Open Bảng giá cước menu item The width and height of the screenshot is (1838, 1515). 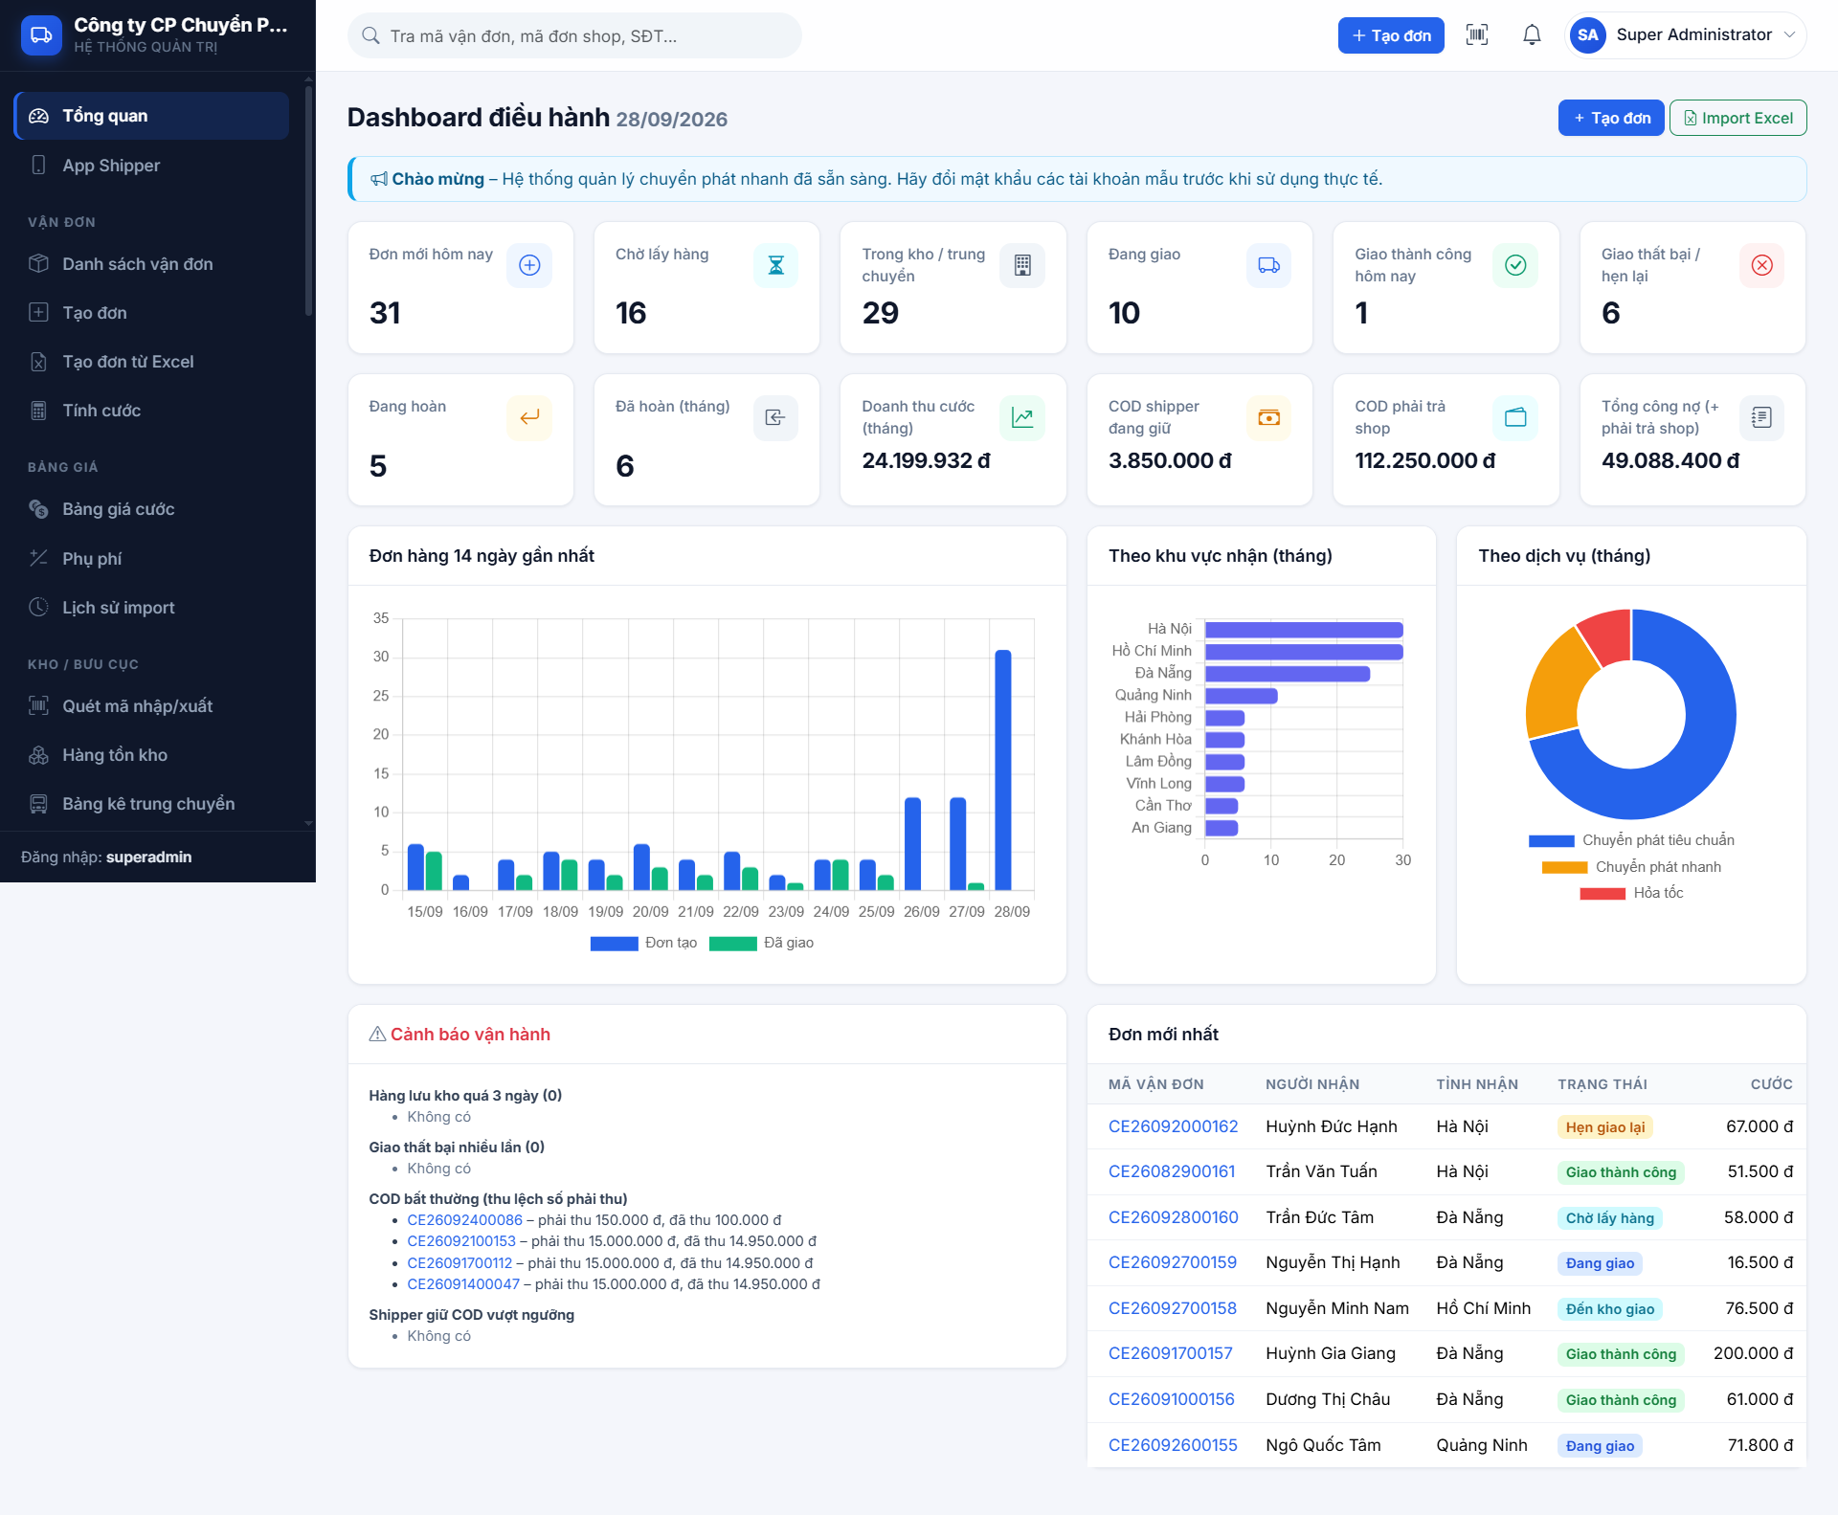pos(151,509)
